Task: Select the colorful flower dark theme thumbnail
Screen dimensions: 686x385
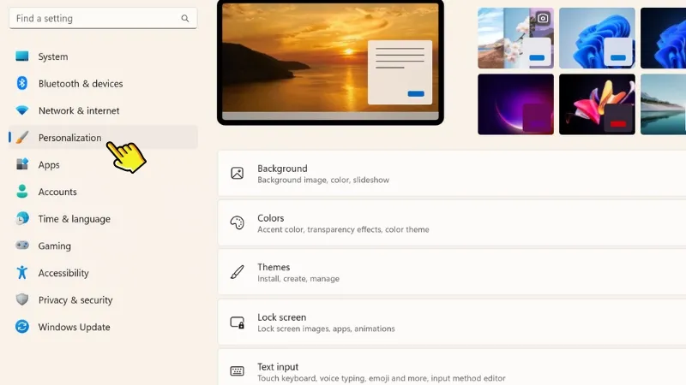Action: [597, 104]
